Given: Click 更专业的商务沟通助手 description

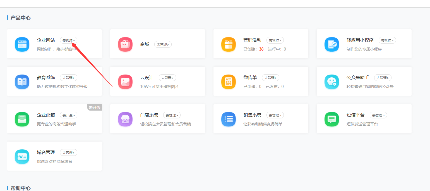Looking at the screenshot, I should [x=56, y=124].
